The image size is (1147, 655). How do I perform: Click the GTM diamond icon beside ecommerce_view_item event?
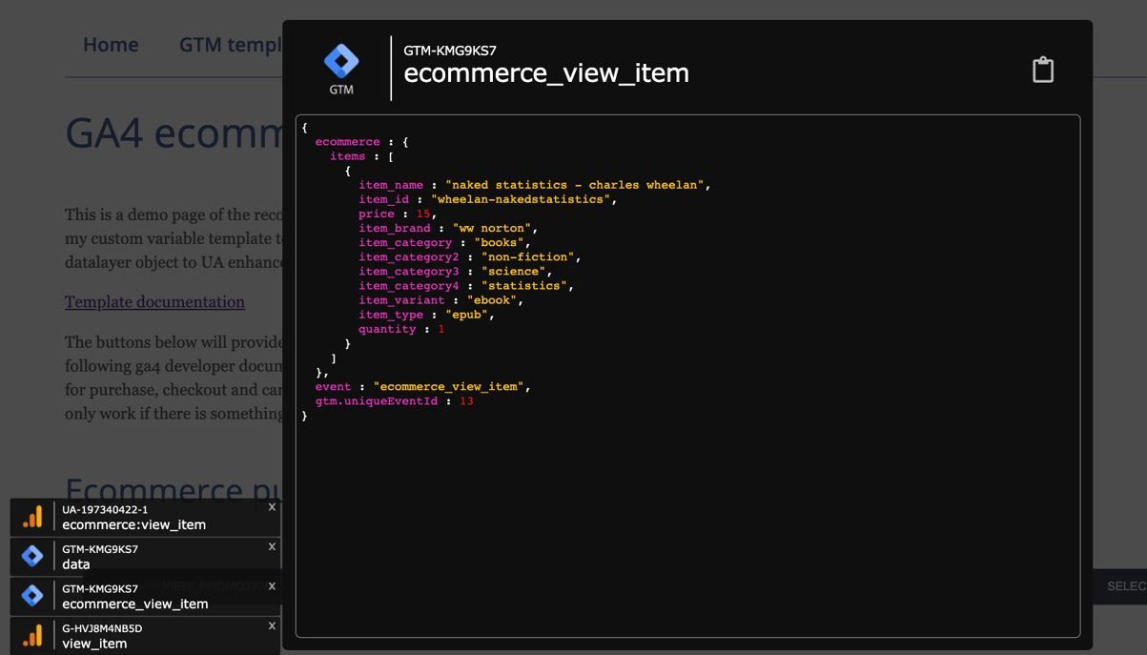pos(32,596)
